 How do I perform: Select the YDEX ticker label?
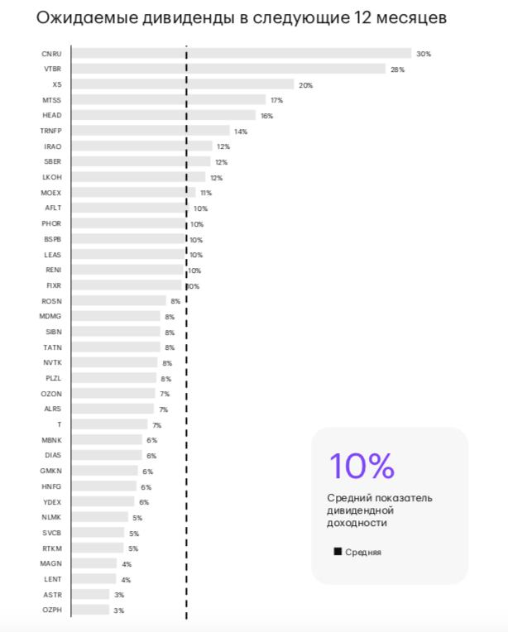click(51, 502)
